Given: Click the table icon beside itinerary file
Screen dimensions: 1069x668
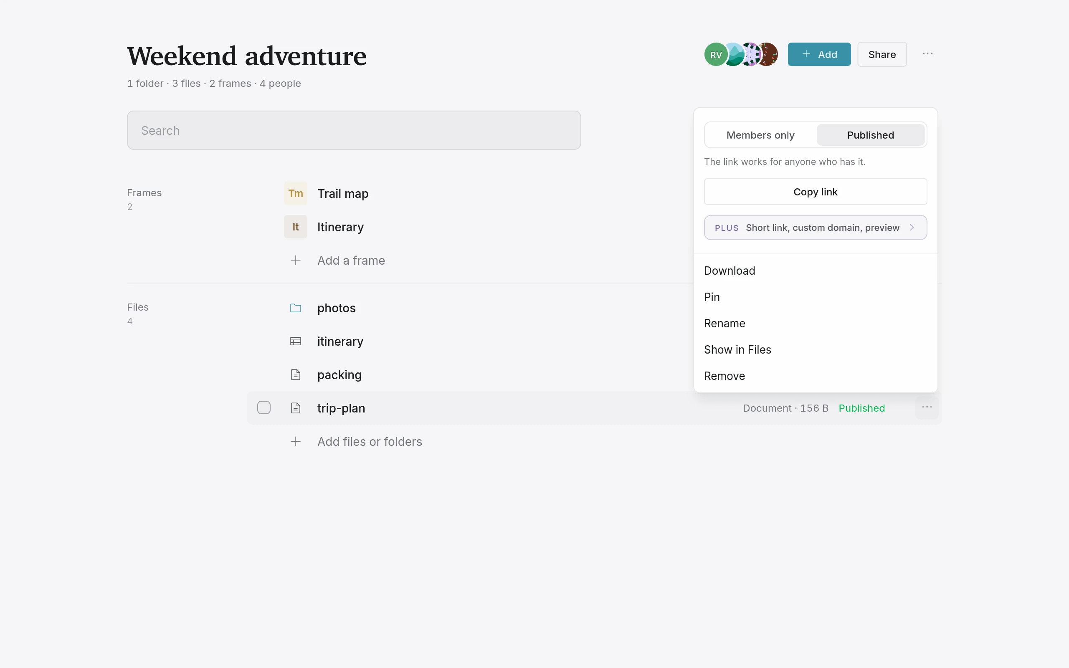Looking at the screenshot, I should (296, 341).
